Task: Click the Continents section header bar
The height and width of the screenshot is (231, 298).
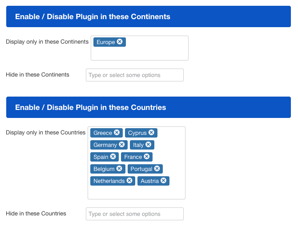Action: tap(148, 17)
